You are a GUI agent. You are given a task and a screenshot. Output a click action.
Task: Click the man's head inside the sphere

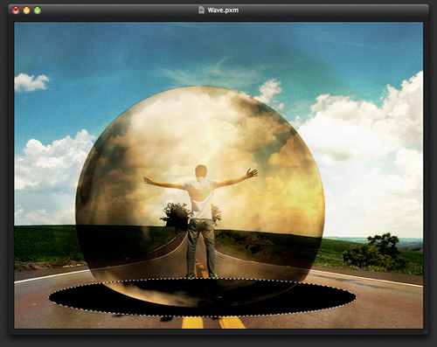click(201, 171)
